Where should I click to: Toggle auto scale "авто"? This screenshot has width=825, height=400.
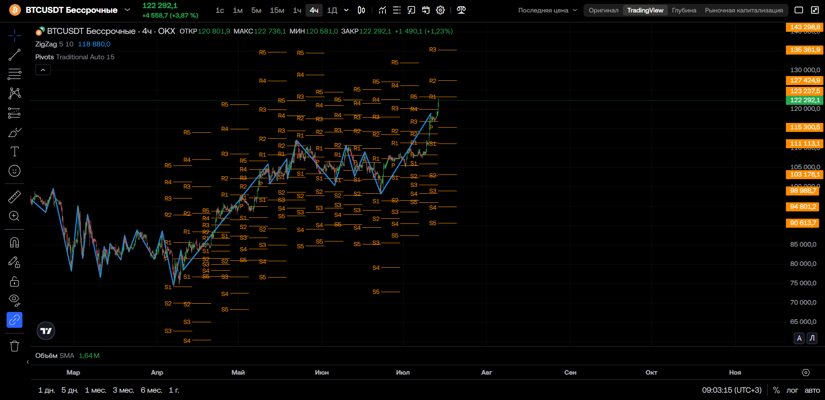tap(812, 390)
